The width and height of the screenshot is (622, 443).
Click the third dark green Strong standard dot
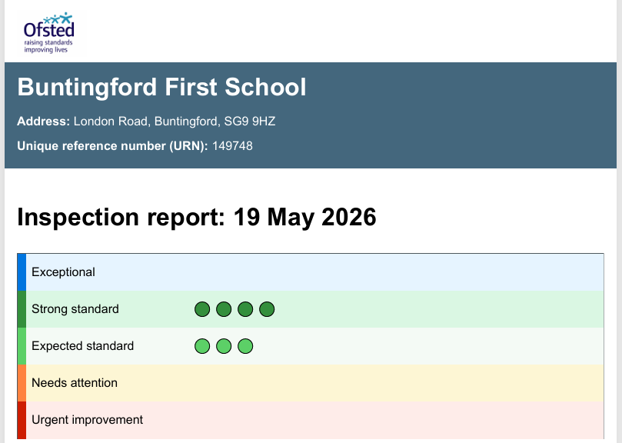(x=245, y=309)
